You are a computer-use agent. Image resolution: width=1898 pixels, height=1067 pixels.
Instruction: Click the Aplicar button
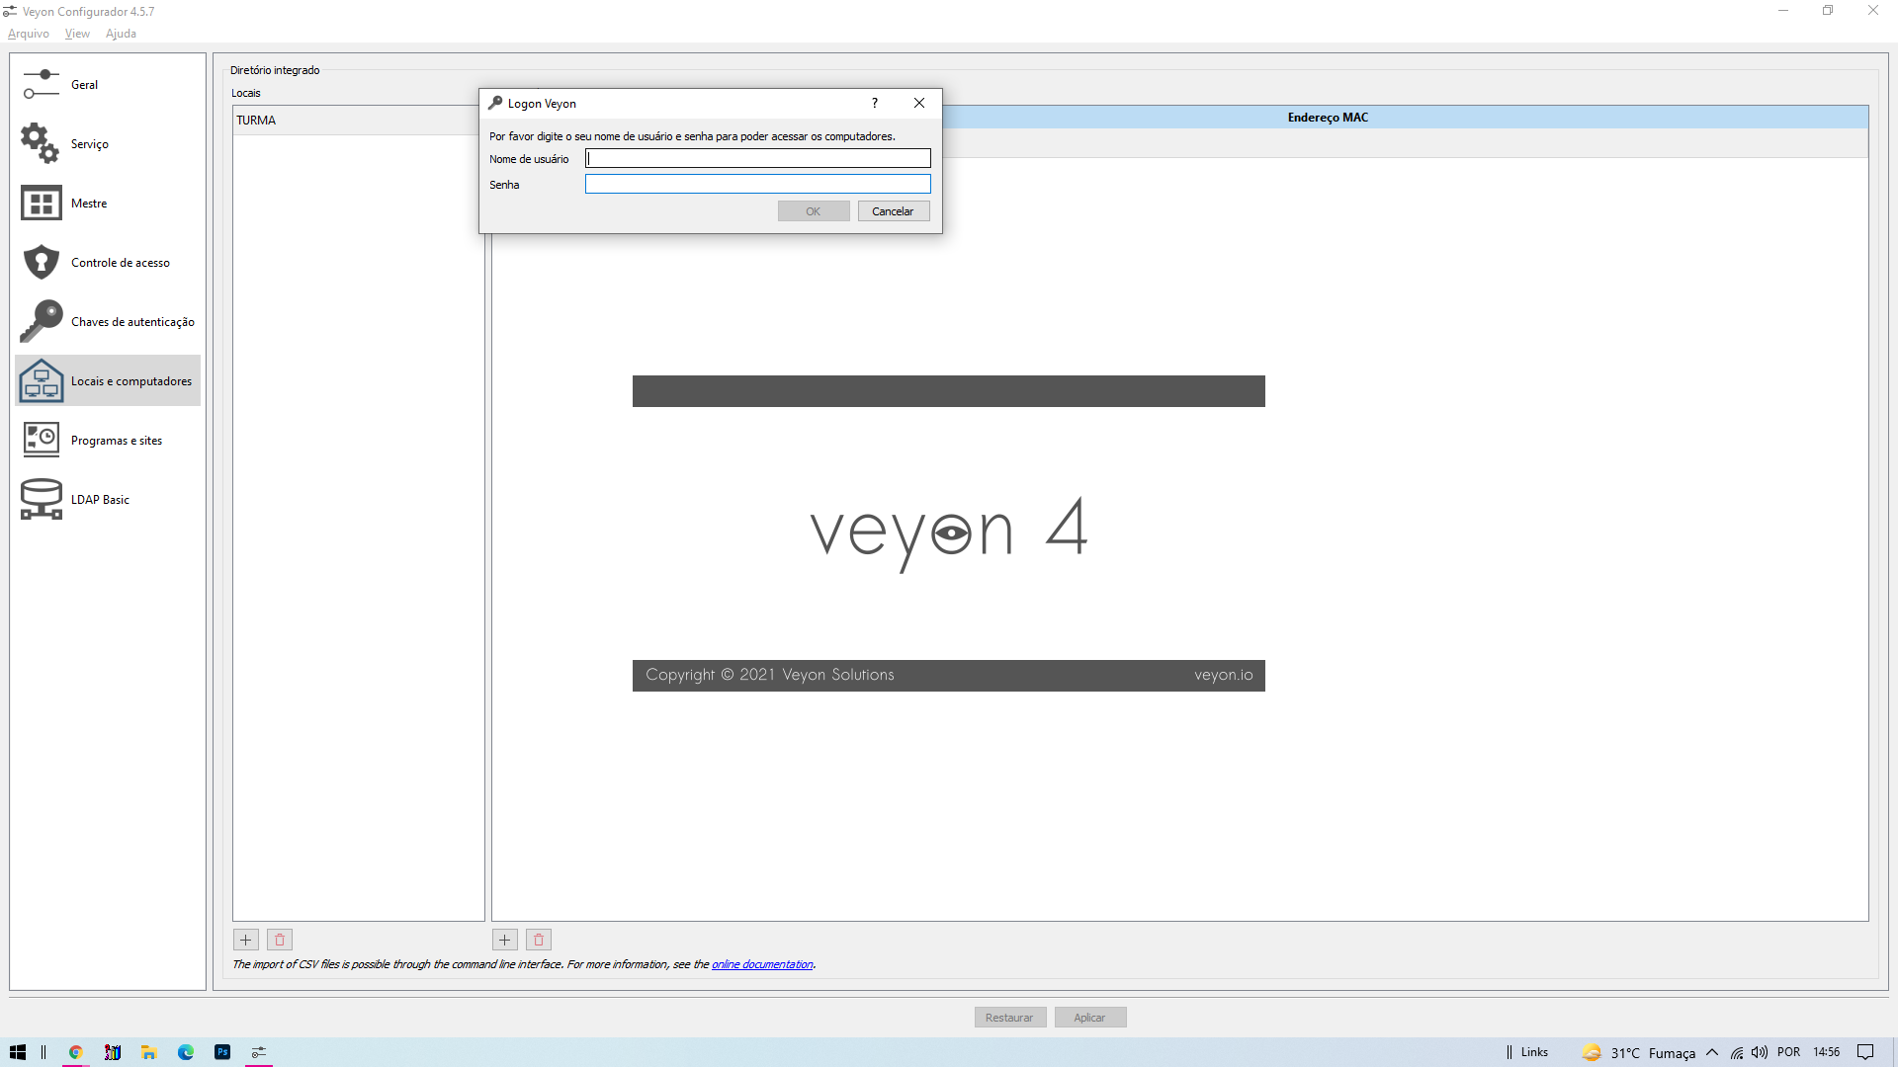coord(1090,1018)
